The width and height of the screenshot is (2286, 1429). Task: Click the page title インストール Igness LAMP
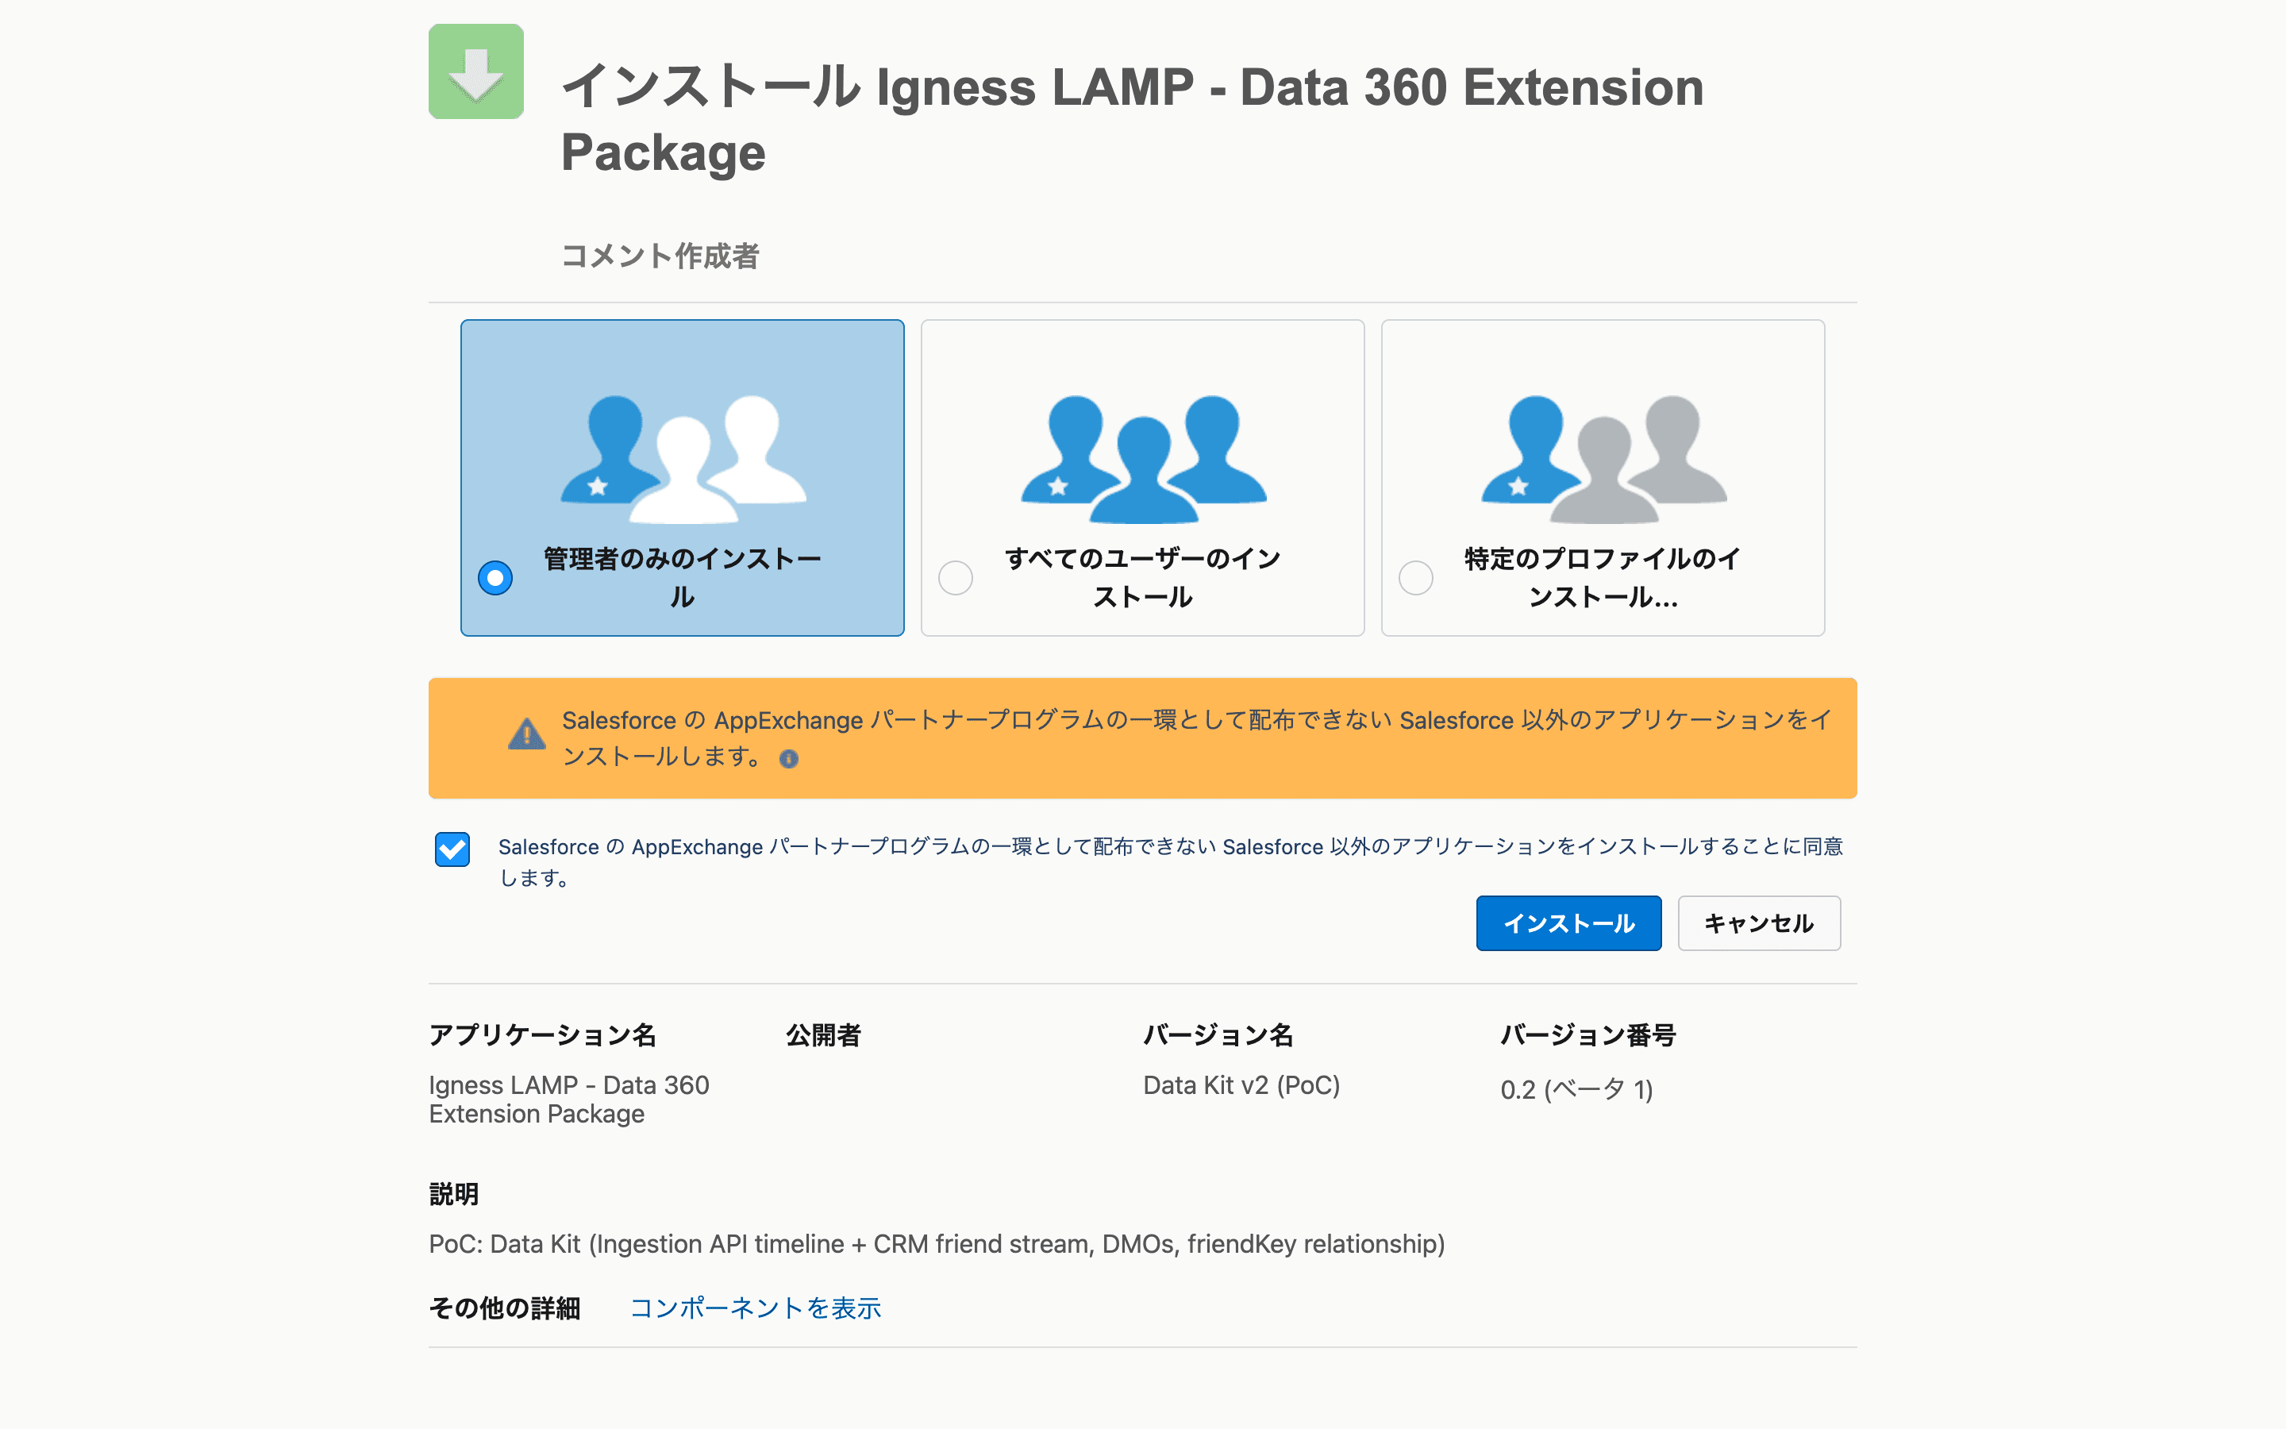1133,119
